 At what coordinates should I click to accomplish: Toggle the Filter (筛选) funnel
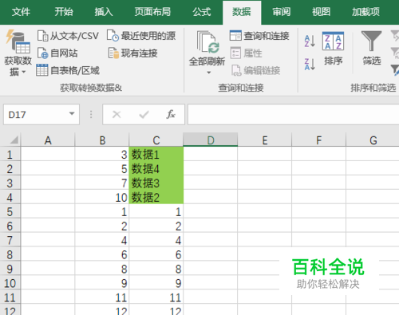click(372, 48)
